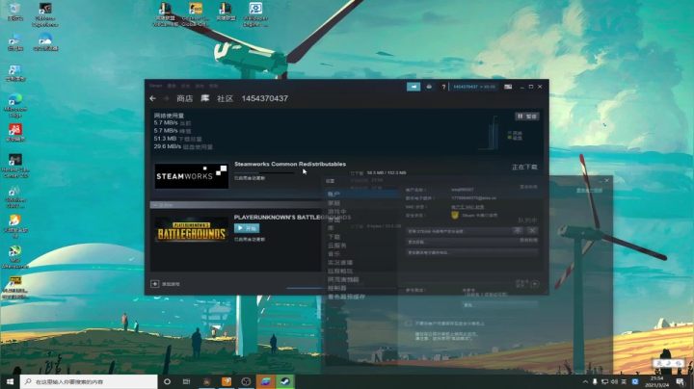Click the view account details link in settings

[x=589, y=190]
